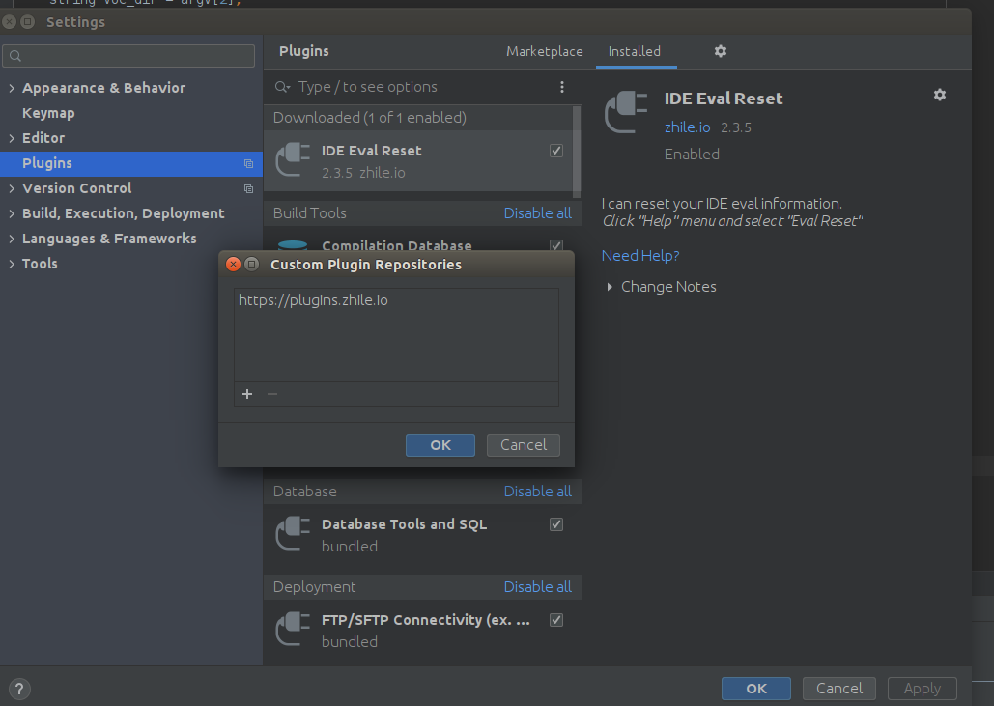Open the three-dot options in plugin search
This screenshot has width=994, height=706.
point(561,87)
